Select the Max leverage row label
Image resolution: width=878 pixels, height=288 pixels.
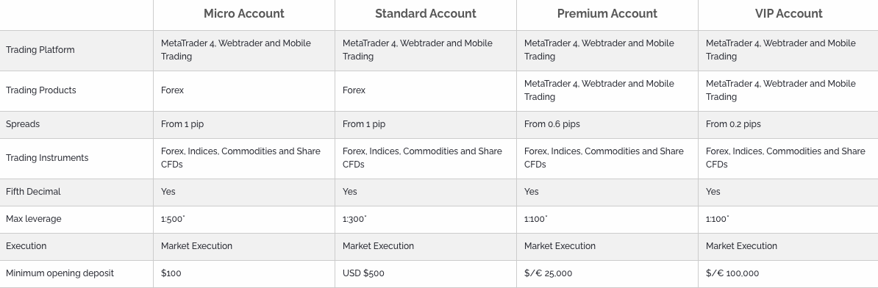tap(34, 219)
